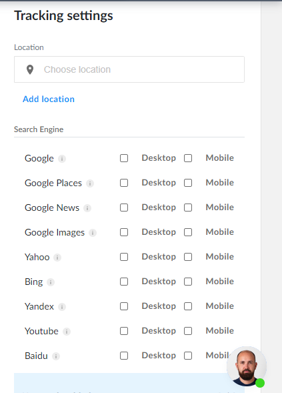Screen dimensions: 282x393
Task: Open the Google Places info tooltip icon
Action: [90, 183]
